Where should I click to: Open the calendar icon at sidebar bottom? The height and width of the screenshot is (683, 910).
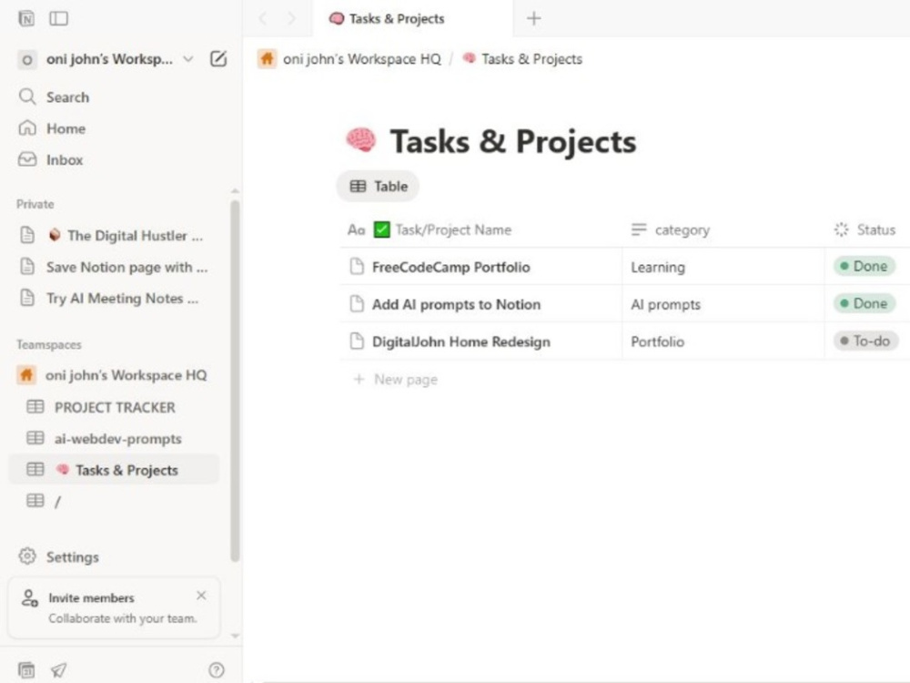[x=26, y=669]
